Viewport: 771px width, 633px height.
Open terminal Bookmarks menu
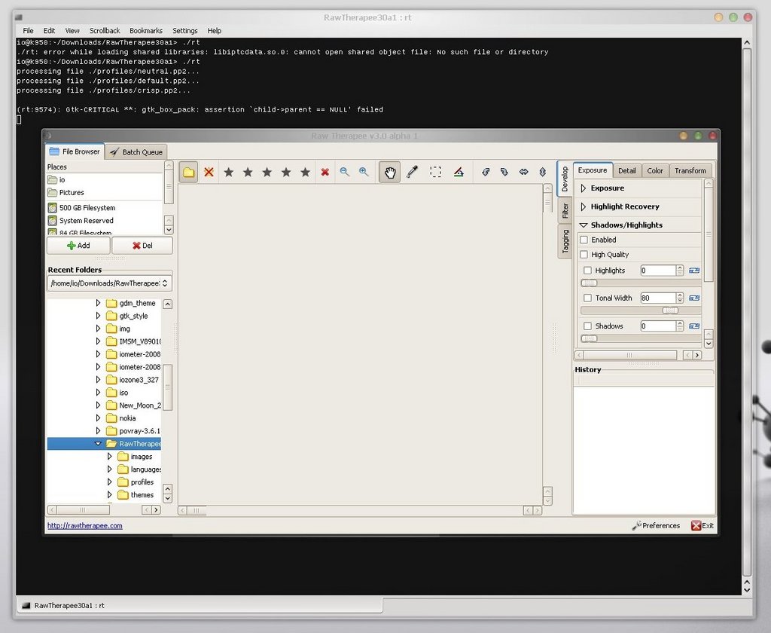tap(145, 30)
